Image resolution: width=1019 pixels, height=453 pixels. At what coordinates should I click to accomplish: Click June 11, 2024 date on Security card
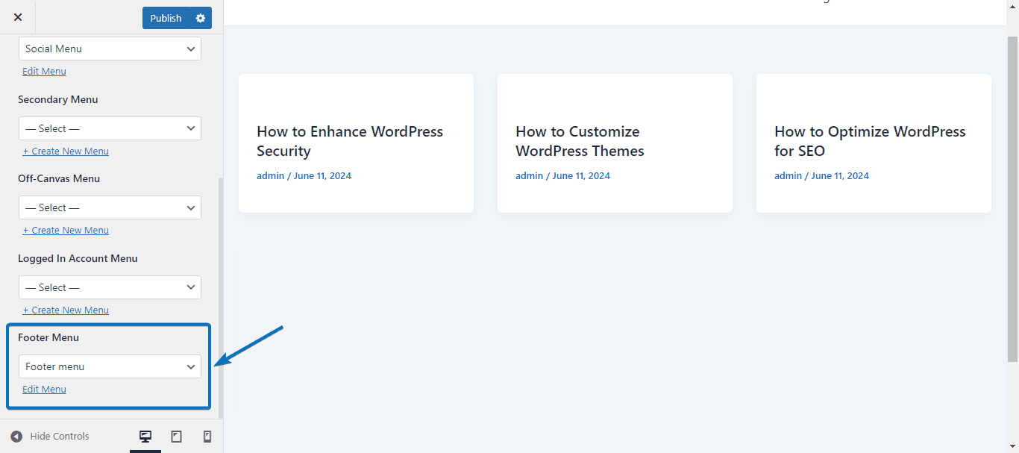322,176
